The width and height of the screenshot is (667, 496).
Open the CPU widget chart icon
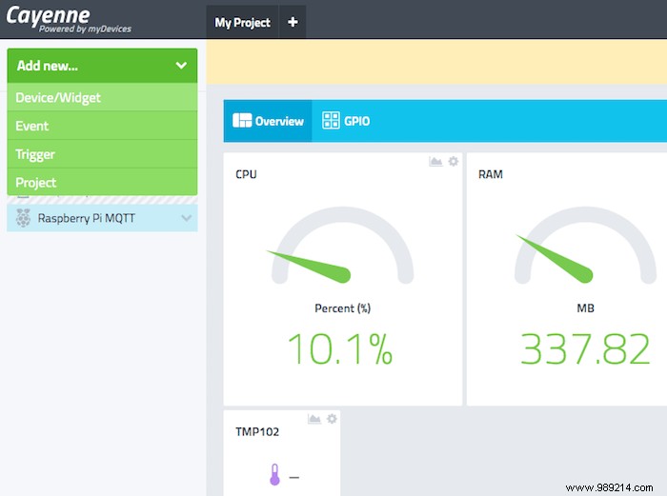435,162
